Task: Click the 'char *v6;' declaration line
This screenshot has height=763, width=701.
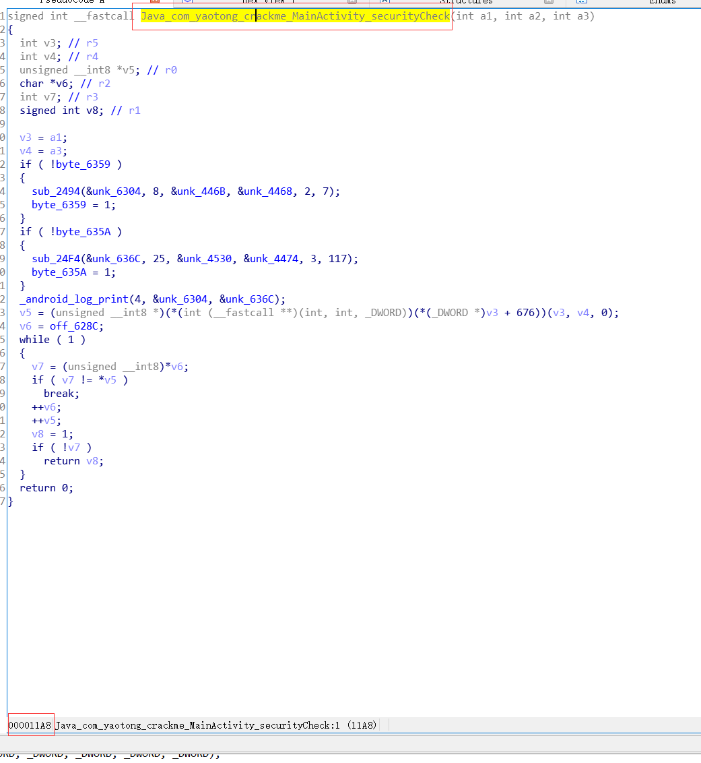Action: pyautogui.click(x=46, y=84)
